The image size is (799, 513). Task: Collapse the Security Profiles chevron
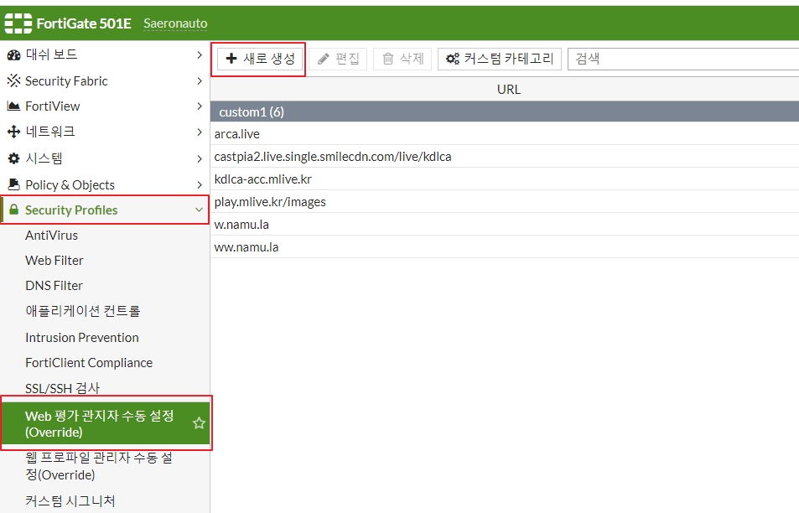pos(199,210)
